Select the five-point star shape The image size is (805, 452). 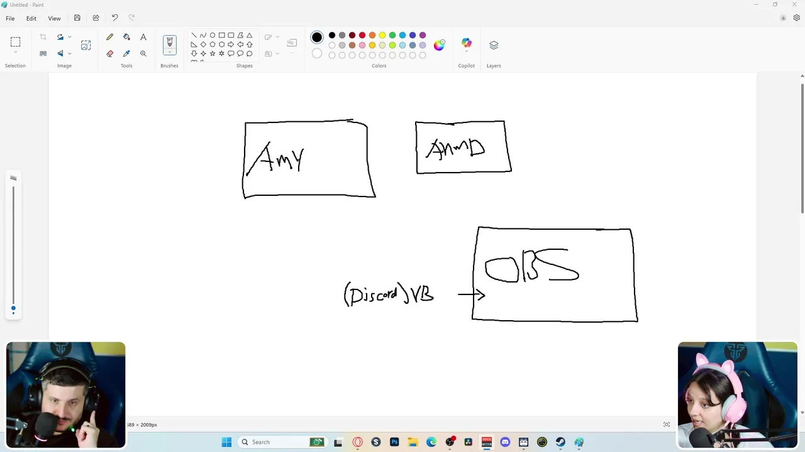pyautogui.click(x=213, y=54)
